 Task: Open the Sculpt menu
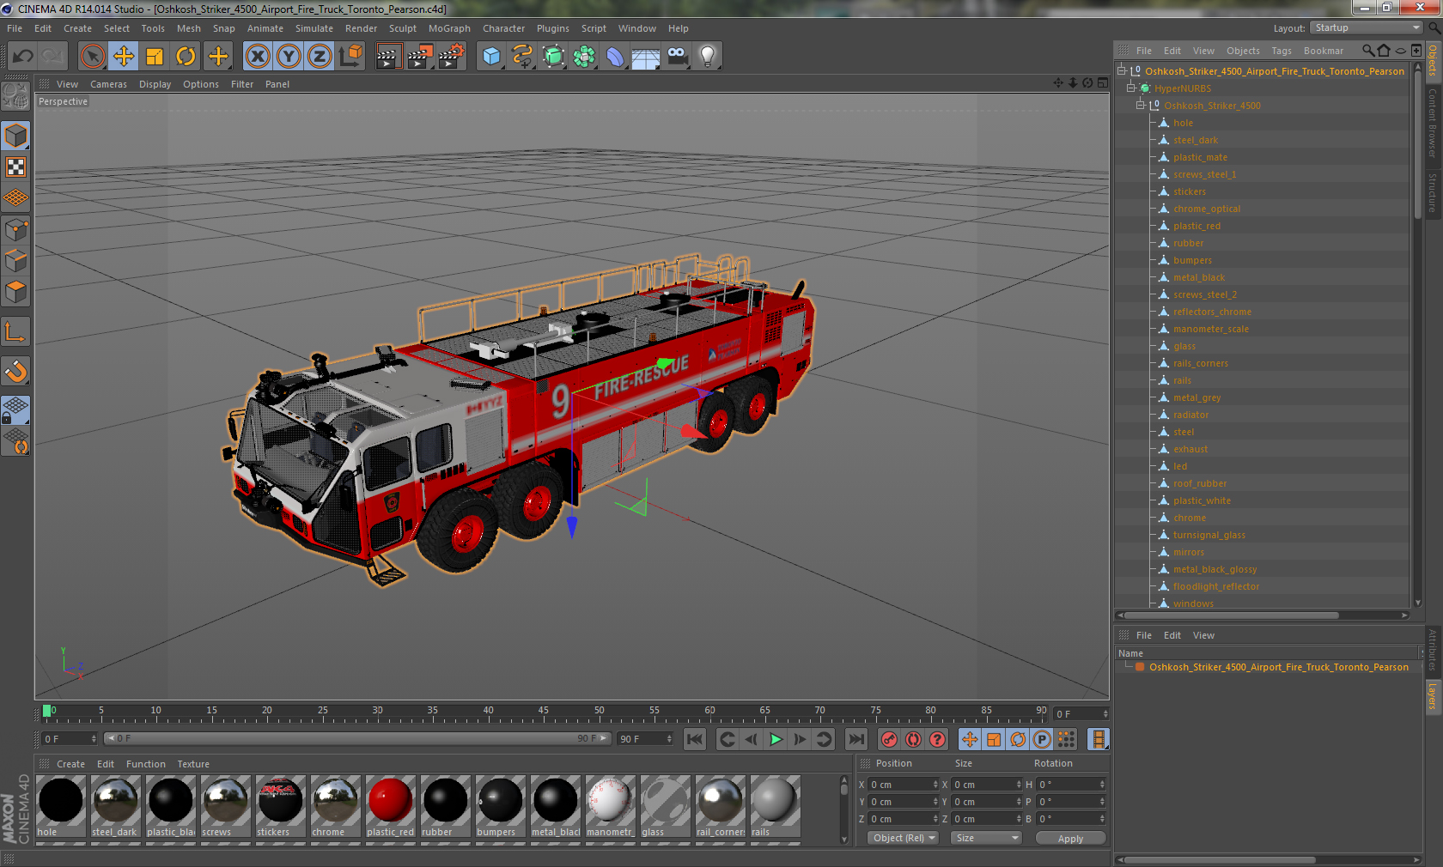[x=402, y=28]
